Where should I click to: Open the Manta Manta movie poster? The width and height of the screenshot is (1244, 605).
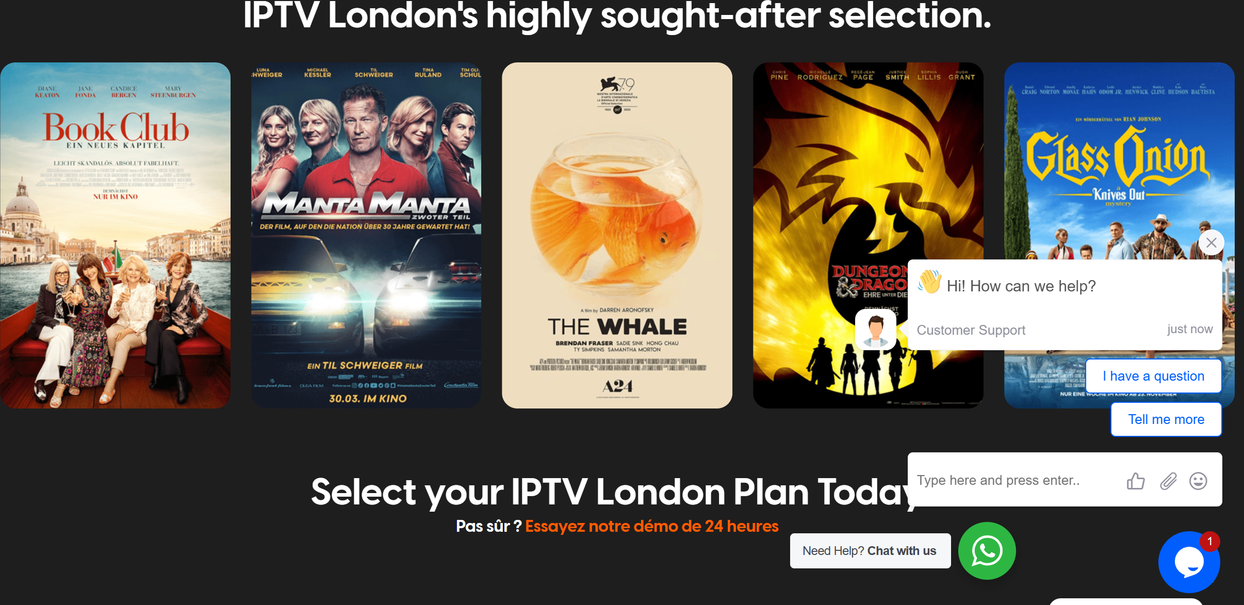pos(366,235)
